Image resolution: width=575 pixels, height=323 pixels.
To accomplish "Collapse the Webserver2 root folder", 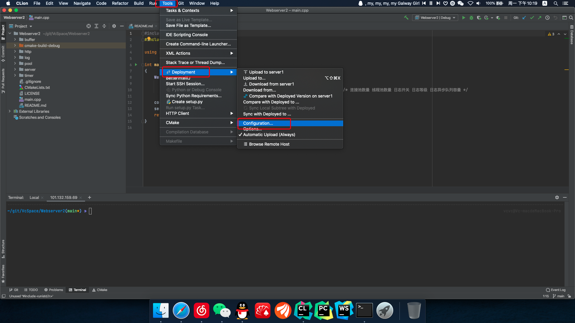I will click(x=10, y=33).
